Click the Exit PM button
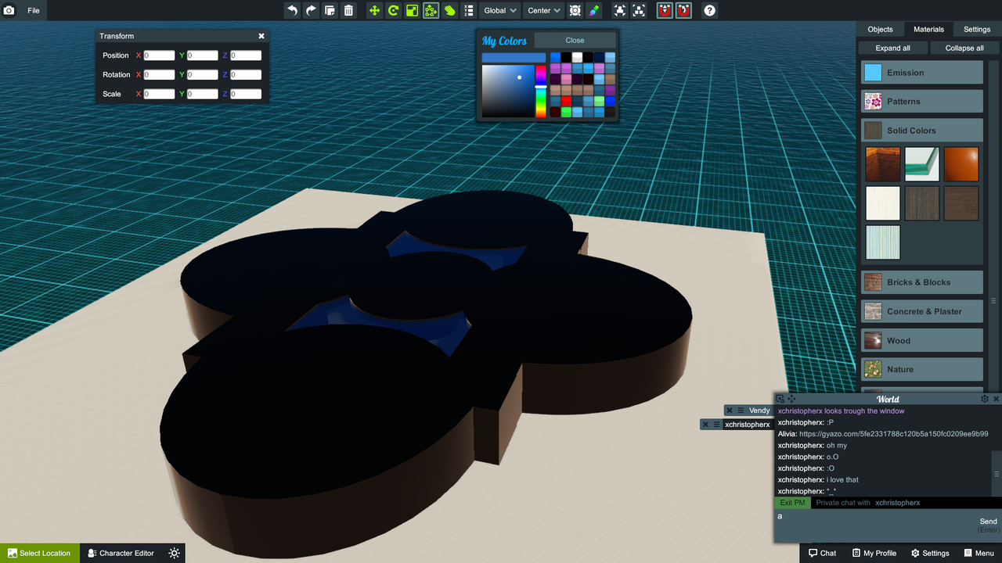 [792, 503]
